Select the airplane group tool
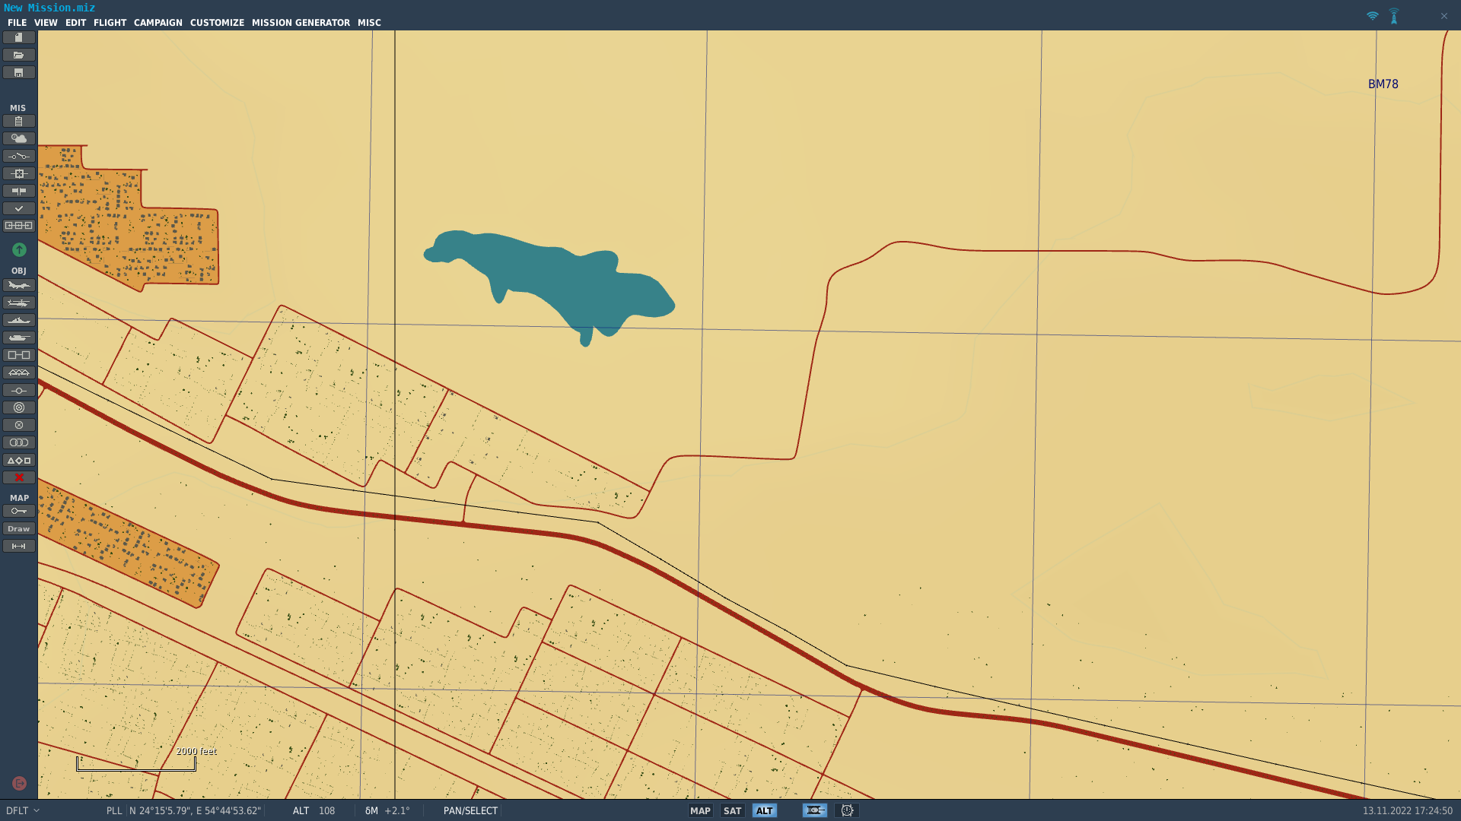The width and height of the screenshot is (1461, 821). pos(18,285)
